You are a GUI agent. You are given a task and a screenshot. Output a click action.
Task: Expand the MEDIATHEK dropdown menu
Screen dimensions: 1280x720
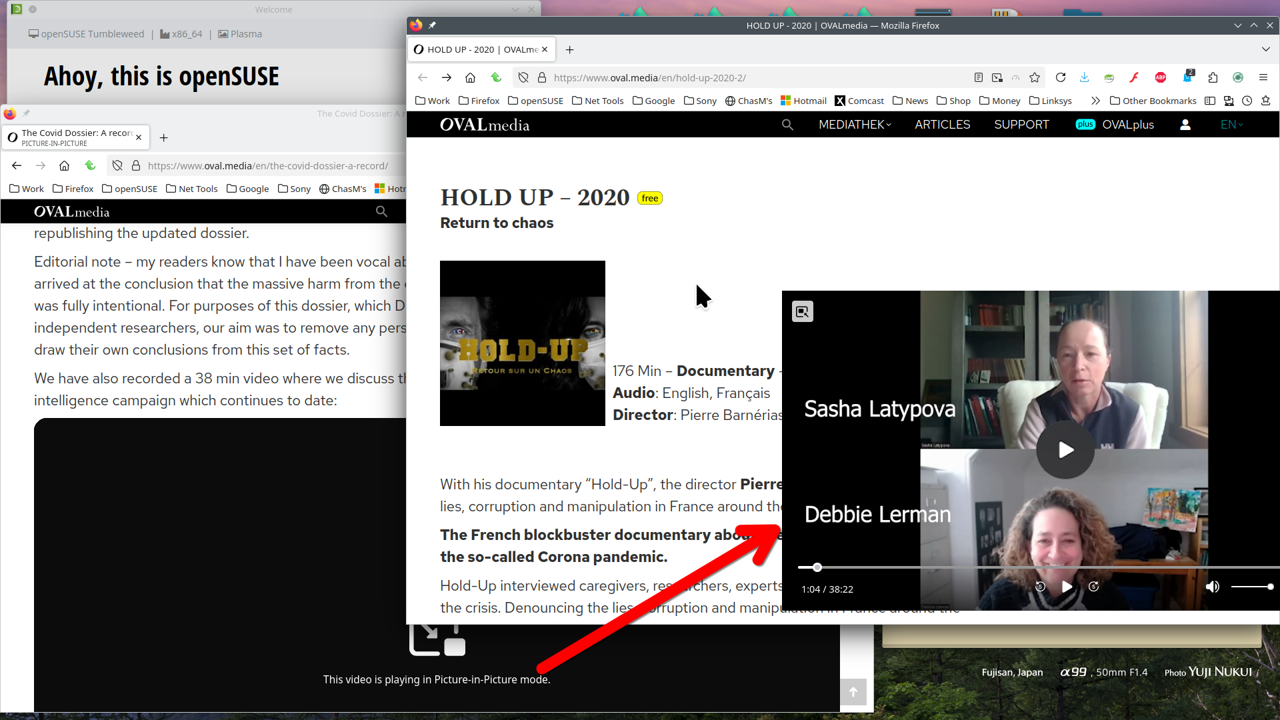tap(855, 125)
